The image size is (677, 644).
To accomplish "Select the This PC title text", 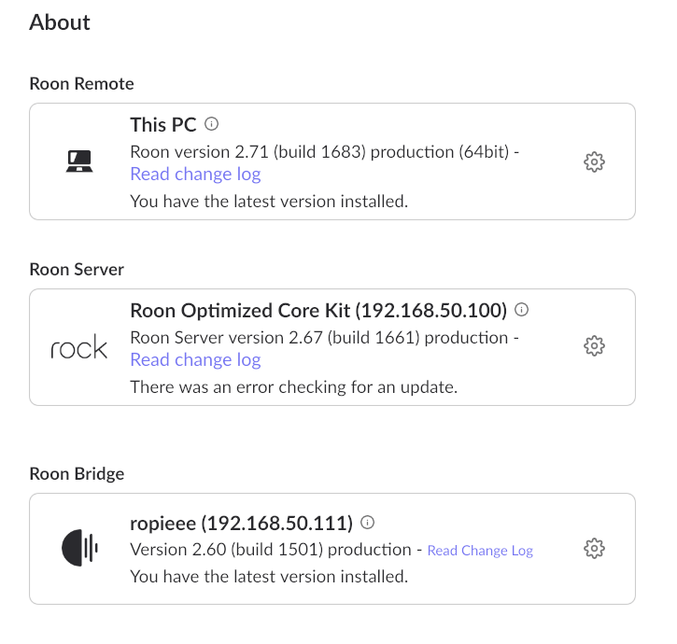I will (163, 125).
